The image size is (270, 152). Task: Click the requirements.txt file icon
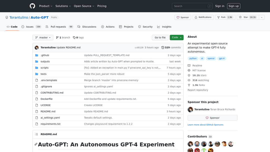click(x=37, y=124)
